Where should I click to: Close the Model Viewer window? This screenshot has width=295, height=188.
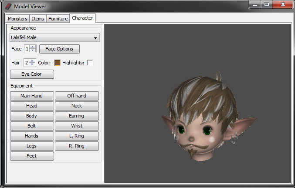283,4
